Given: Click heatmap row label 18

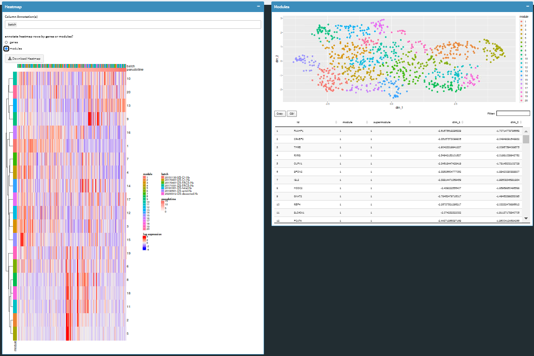Looking at the screenshot, I should click(128, 293).
